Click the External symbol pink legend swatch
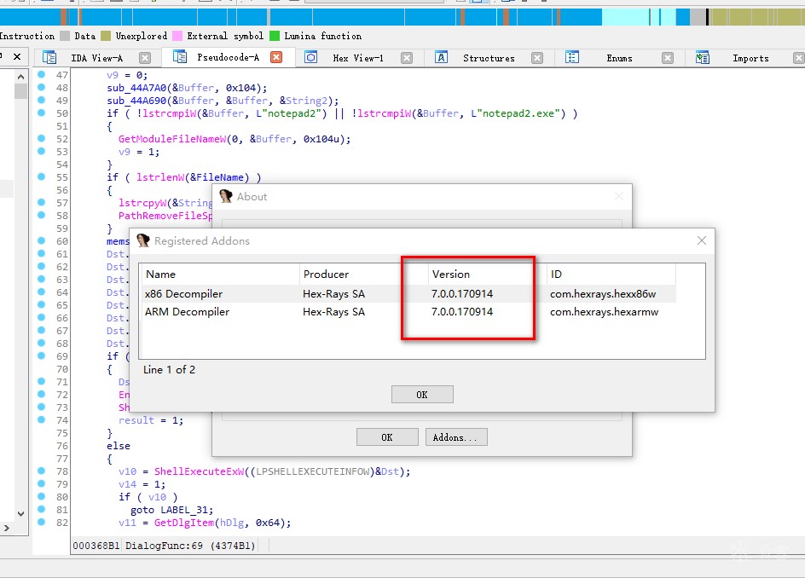This screenshot has width=805, height=578. 177,36
